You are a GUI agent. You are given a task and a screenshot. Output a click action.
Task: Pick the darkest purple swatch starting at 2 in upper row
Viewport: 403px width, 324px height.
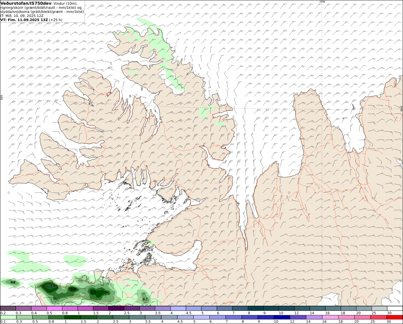(116, 308)
